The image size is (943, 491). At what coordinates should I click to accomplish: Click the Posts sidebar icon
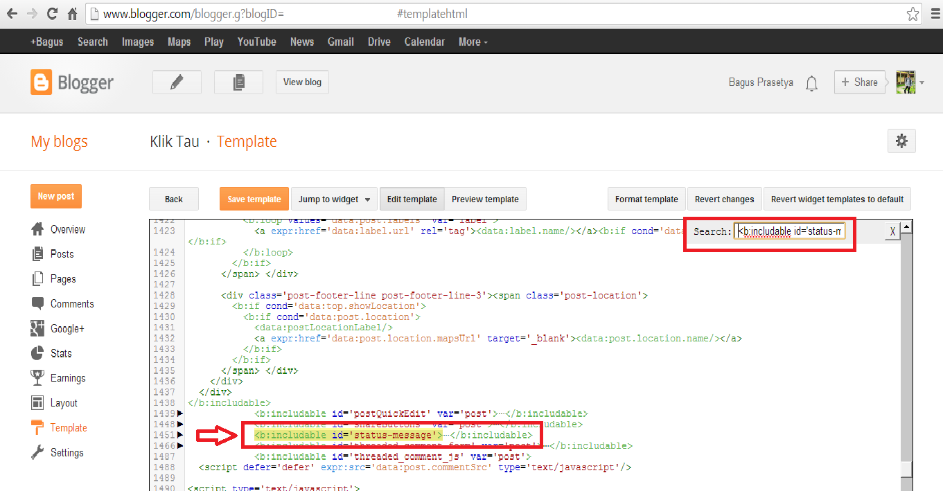[37, 254]
